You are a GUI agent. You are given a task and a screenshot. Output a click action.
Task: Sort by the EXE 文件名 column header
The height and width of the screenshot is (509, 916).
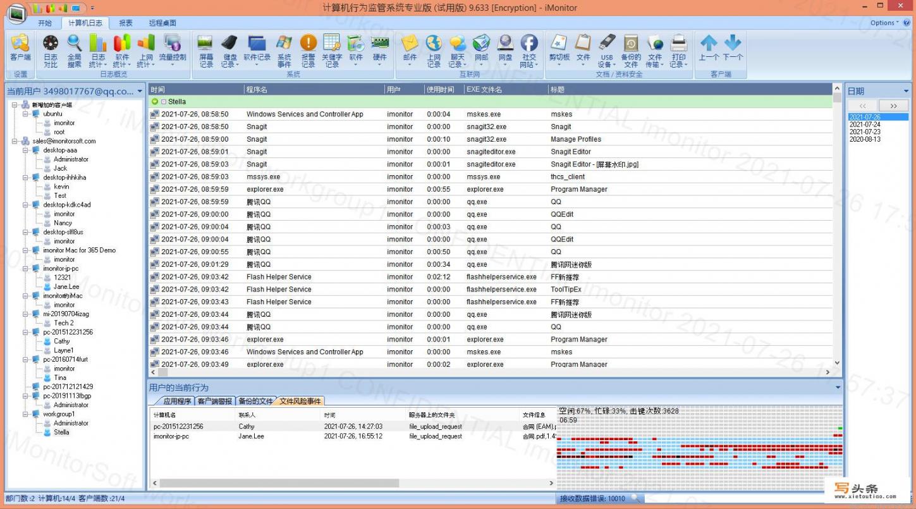click(x=506, y=90)
